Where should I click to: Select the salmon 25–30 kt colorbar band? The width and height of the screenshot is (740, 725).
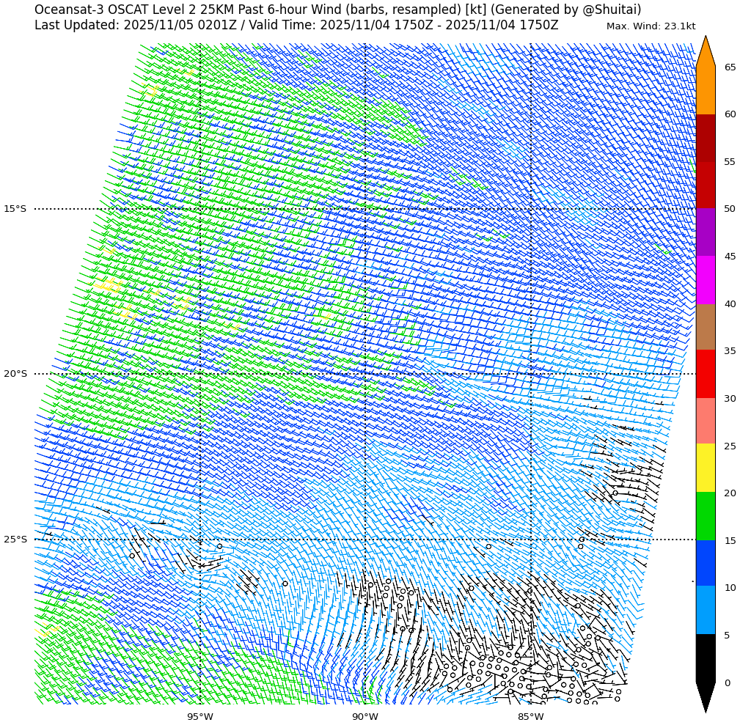pos(706,421)
